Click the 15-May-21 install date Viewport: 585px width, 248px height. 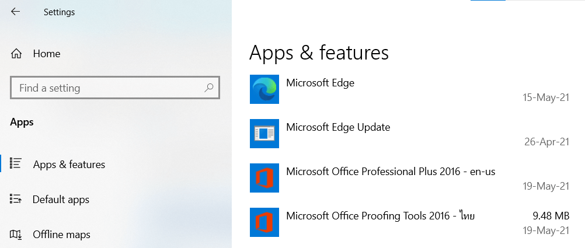(x=546, y=97)
